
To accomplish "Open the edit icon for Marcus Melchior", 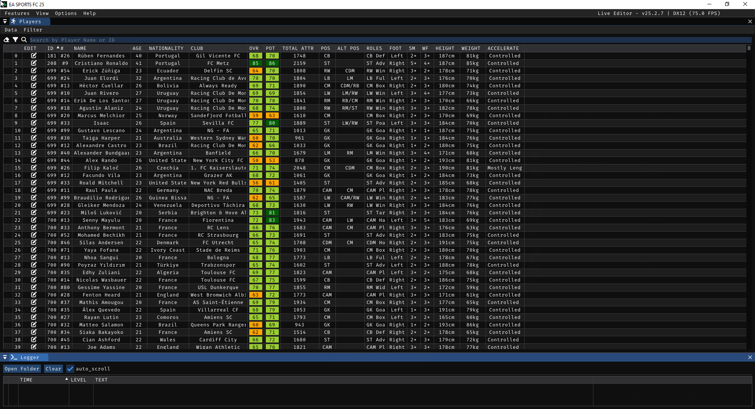I will coord(34,116).
